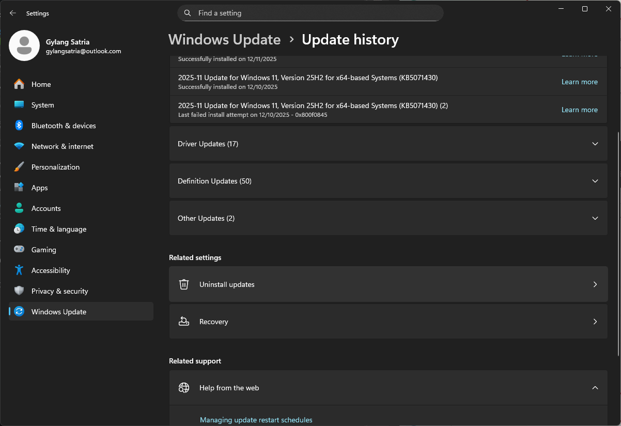The width and height of the screenshot is (621, 426).
Task: Open the Apps settings category
Action: [x=39, y=188]
